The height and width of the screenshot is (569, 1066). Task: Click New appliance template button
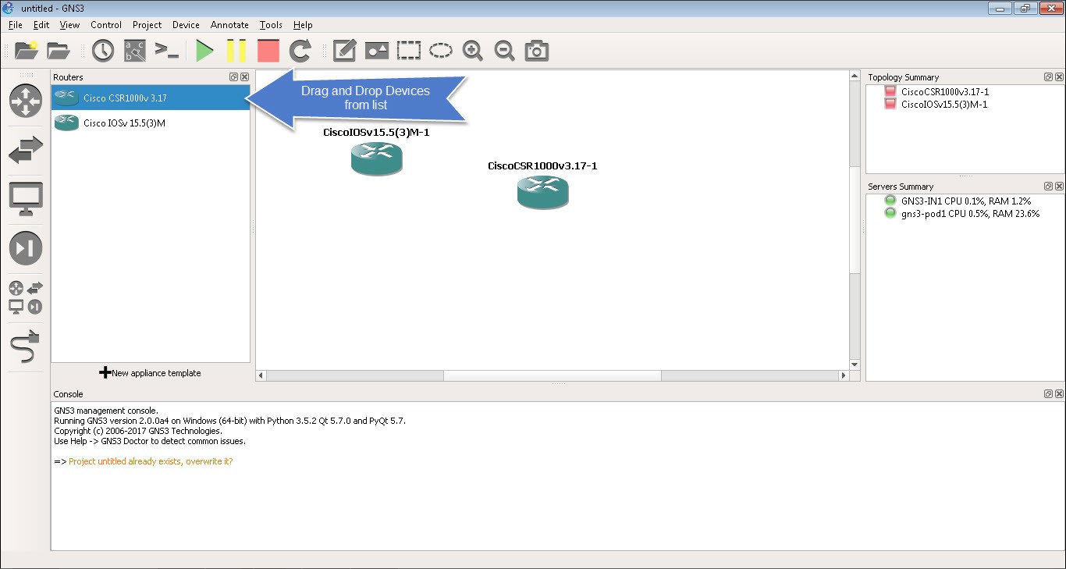151,373
